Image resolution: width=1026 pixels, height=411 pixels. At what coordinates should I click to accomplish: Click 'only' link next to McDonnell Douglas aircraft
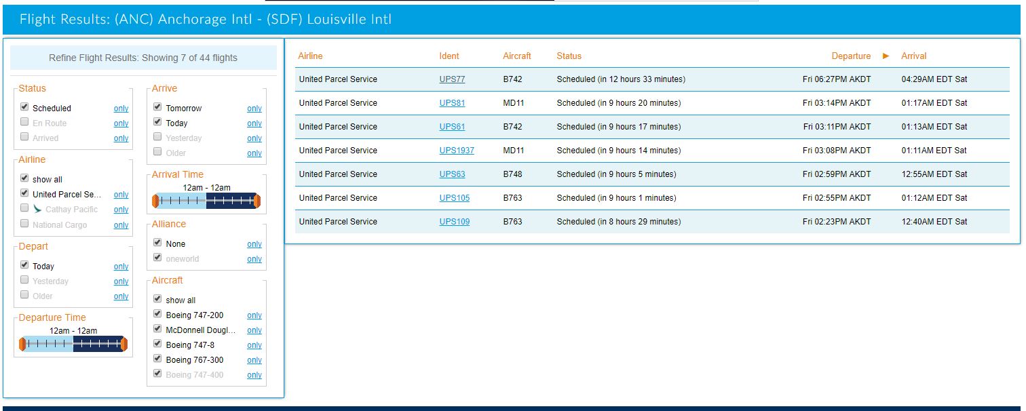[x=254, y=330]
